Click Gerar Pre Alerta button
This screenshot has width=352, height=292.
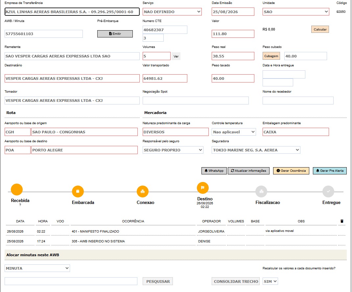click(330, 171)
